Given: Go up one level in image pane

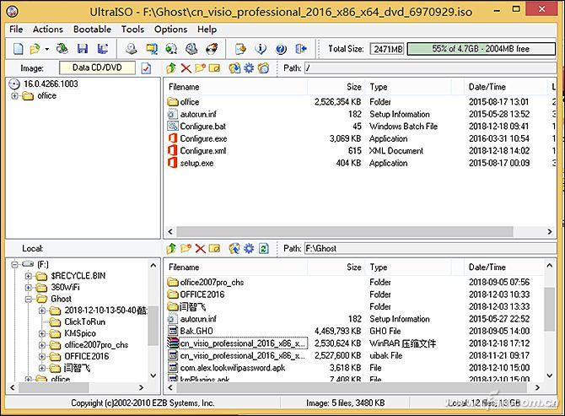Looking at the screenshot, I should [171, 68].
